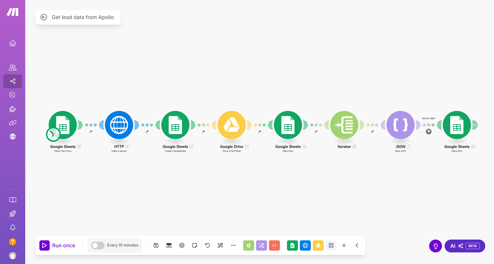The height and width of the screenshot is (264, 494).
Task: Open the Make logo home
Action: pos(13,12)
